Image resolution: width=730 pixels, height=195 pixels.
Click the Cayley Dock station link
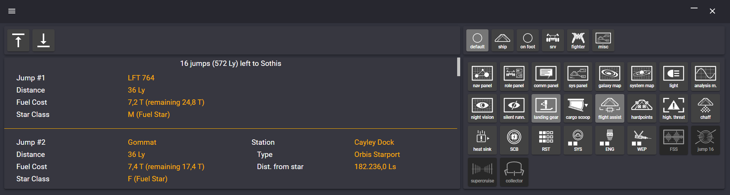[374, 142]
